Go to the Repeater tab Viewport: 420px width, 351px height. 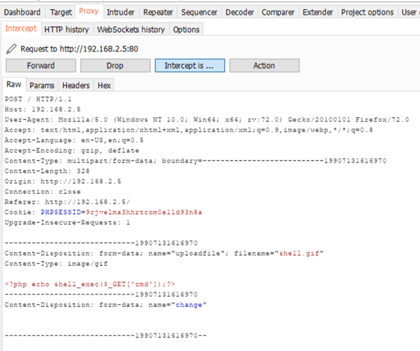click(158, 13)
